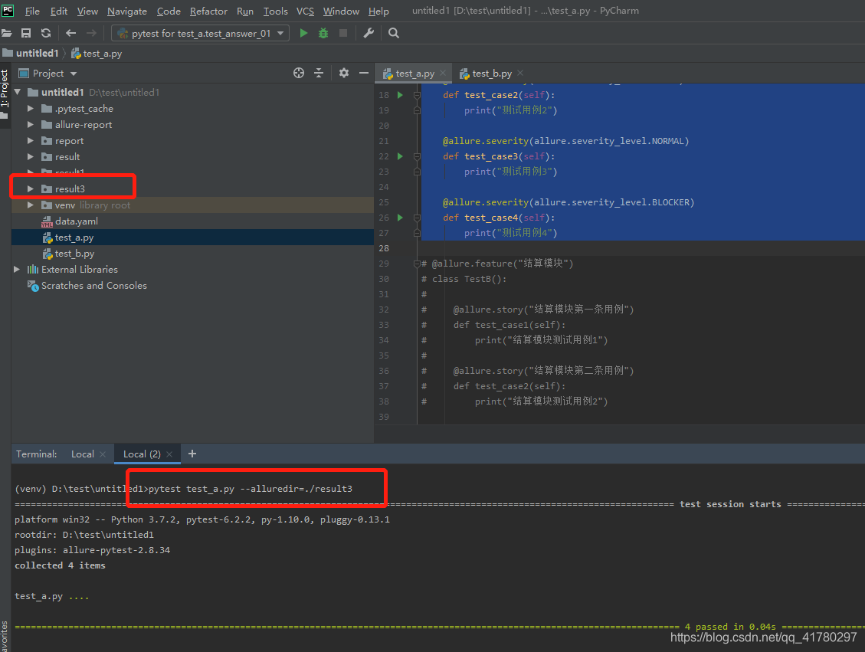Start debugging with the green bug icon
The height and width of the screenshot is (652, 865).
(x=323, y=33)
